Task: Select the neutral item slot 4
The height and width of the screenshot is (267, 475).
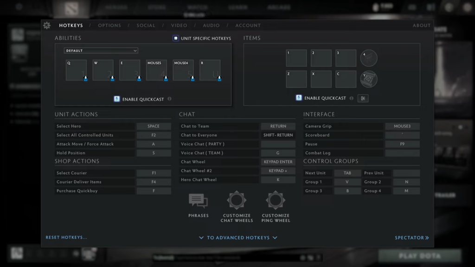Action: (369, 58)
